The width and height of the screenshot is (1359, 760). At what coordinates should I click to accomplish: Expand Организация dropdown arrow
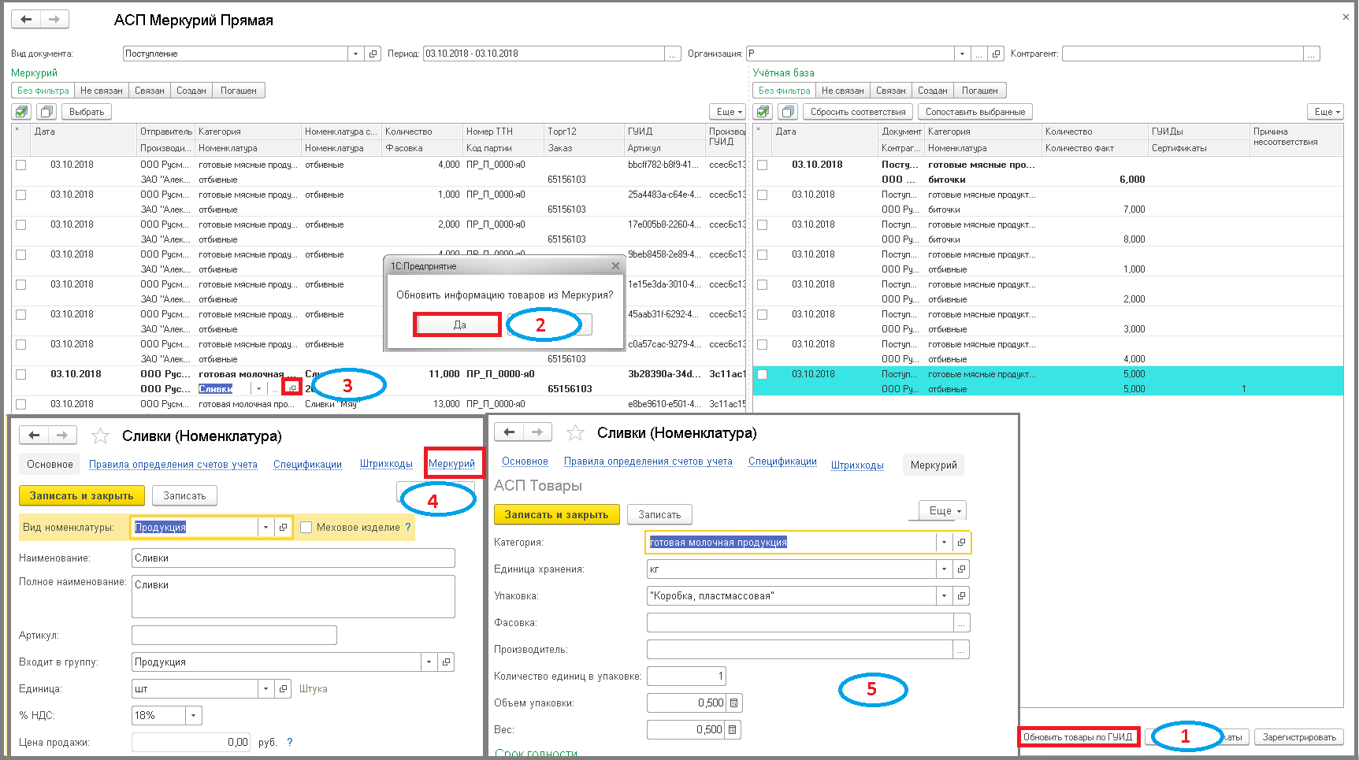click(962, 54)
